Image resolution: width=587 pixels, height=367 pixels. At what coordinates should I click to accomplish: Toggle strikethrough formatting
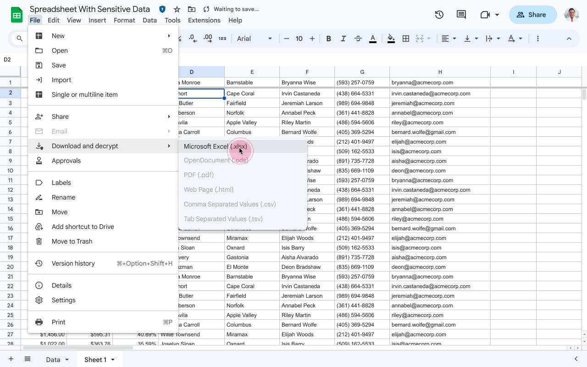pos(358,39)
